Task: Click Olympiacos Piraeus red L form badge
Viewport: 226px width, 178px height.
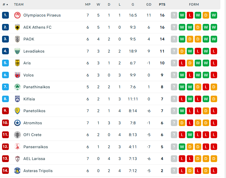Action: (190, 15)
